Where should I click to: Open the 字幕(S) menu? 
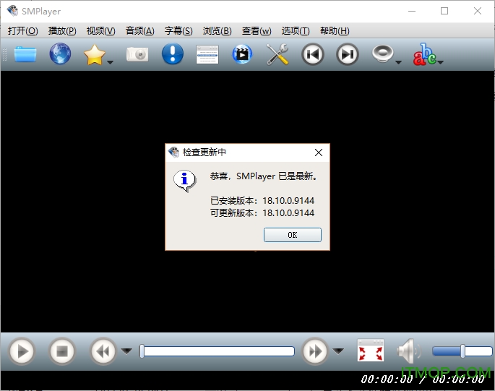(x=178, y=31)
